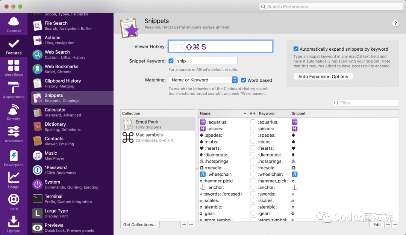The image size is (406, 235).
Task: Click the A→ auto-expand column header
Action: [x=253, y=113]
